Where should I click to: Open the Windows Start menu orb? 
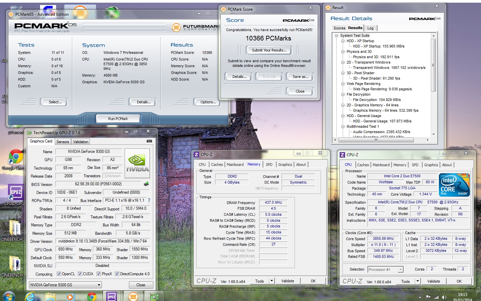pyautogui.click(x=9, y=296)
